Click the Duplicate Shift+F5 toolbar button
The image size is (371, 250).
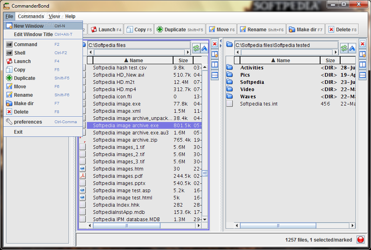pos(180,29)
